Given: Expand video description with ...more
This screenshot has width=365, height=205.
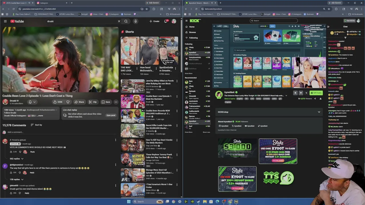Looking at the screenshot, I should pos(40,116).
